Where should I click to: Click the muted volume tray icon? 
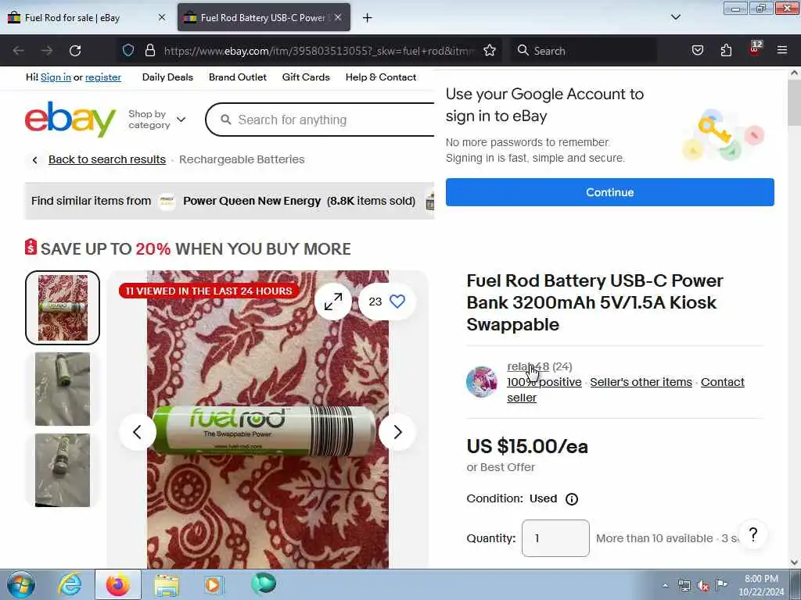coord(703,586)
